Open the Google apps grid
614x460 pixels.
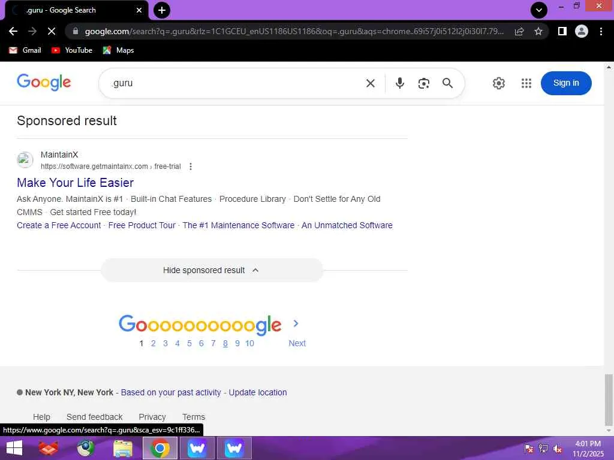tap(526, 83)
